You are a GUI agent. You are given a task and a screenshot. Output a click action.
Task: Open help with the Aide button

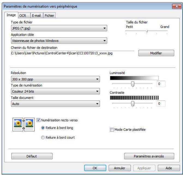pyautogui.click(x=169, y=168)
